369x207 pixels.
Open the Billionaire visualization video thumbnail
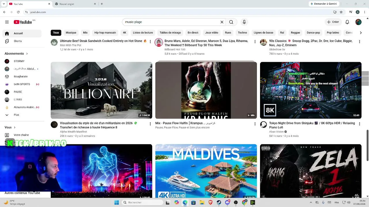(101, 90)
